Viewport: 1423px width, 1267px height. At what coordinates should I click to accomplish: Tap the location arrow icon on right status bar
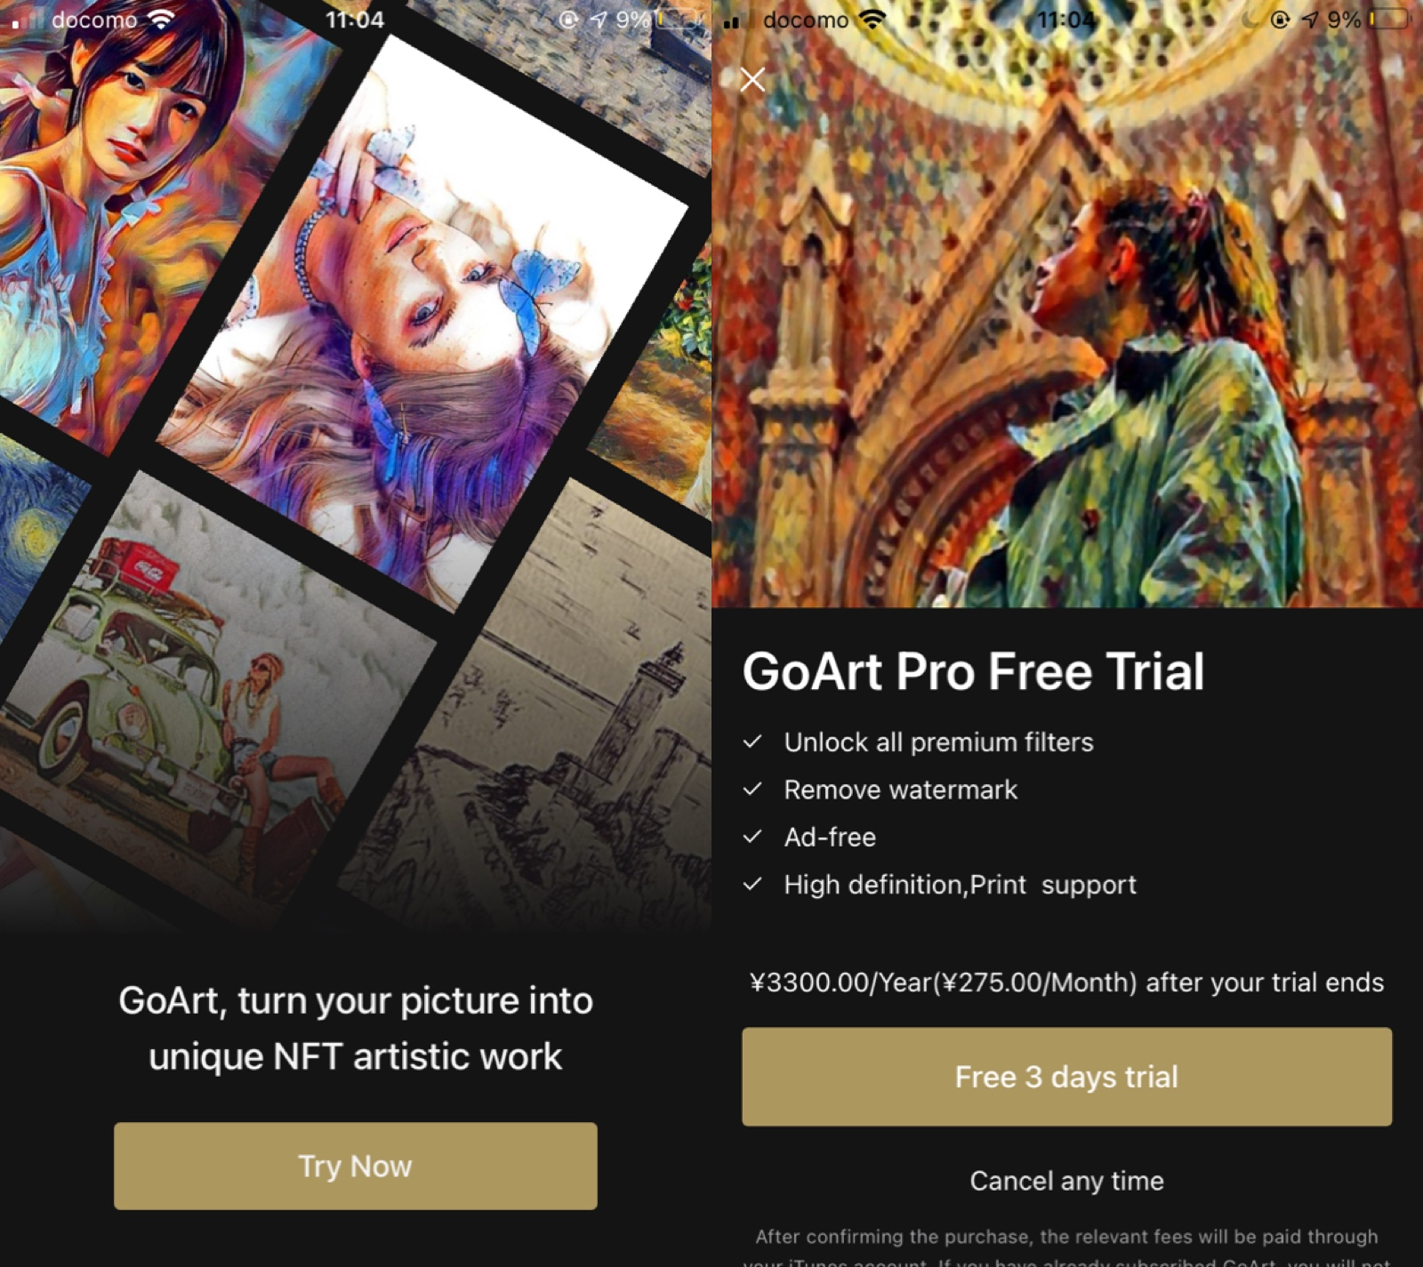point(1310,20)
